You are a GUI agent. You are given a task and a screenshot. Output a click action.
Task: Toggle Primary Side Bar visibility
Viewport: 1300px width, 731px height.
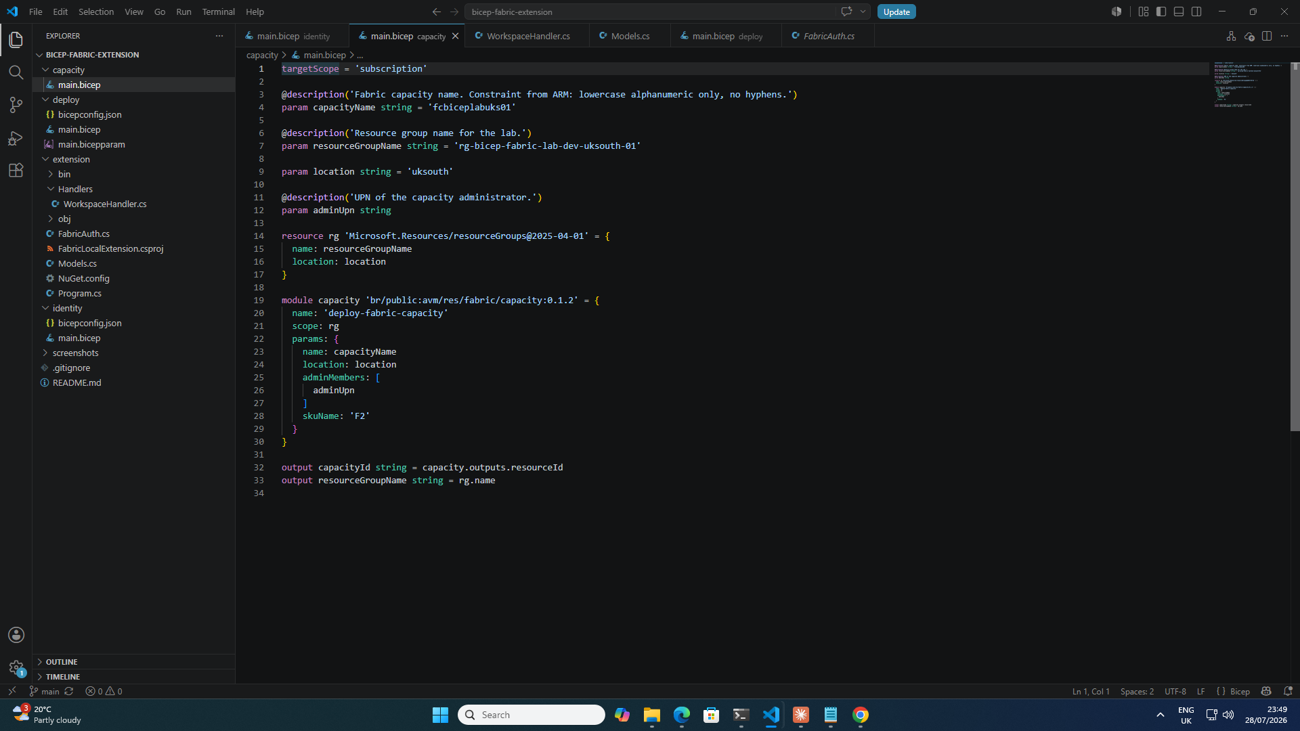[1161, 12]
